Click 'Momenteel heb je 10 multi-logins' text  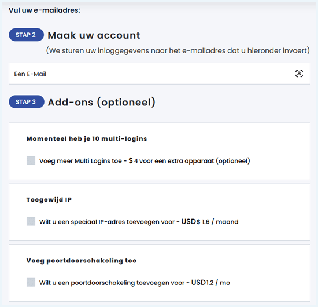[x=87, y=139]
